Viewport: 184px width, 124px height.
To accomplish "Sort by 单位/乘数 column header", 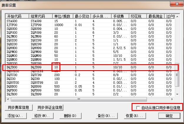I will [63, 16].
